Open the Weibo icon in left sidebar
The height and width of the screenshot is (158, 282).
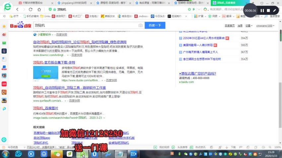click(x=4, y=35)
